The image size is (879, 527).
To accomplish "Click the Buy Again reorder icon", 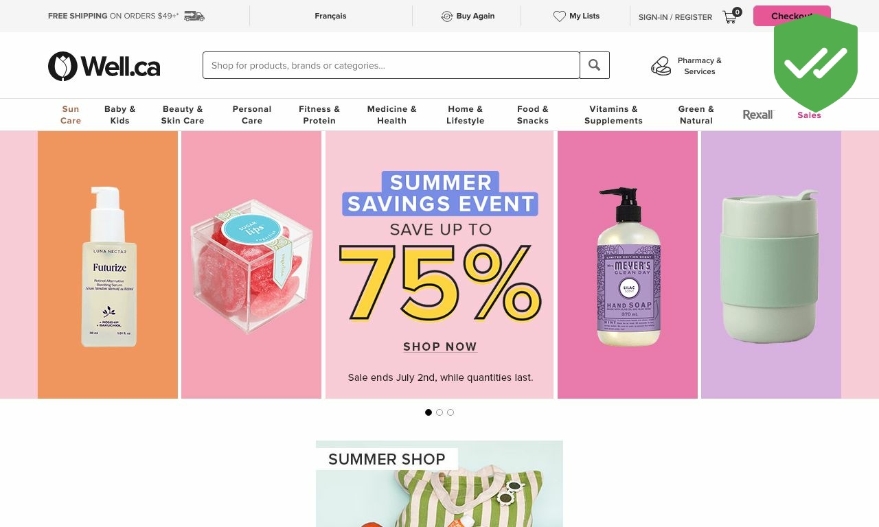I will tap(446, 16).
